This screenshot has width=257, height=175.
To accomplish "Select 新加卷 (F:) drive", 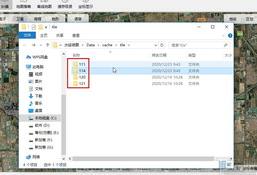I will click(40, 140).
